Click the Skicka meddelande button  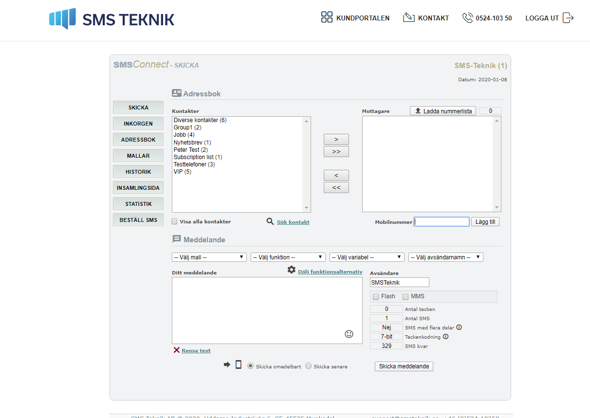(x=404, y=366)
